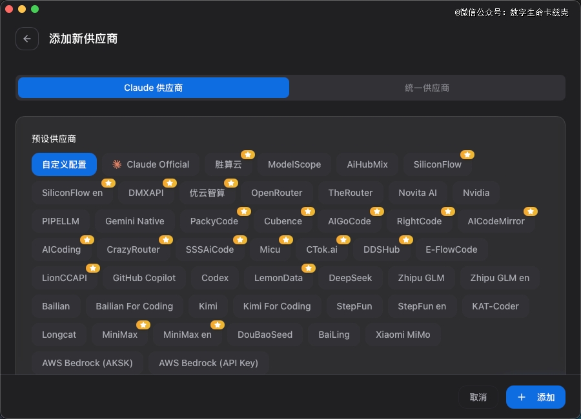This screenshot has width=581, height=419.
Task: Click the star badge on AICodeMirror
Action: [531, 211]
